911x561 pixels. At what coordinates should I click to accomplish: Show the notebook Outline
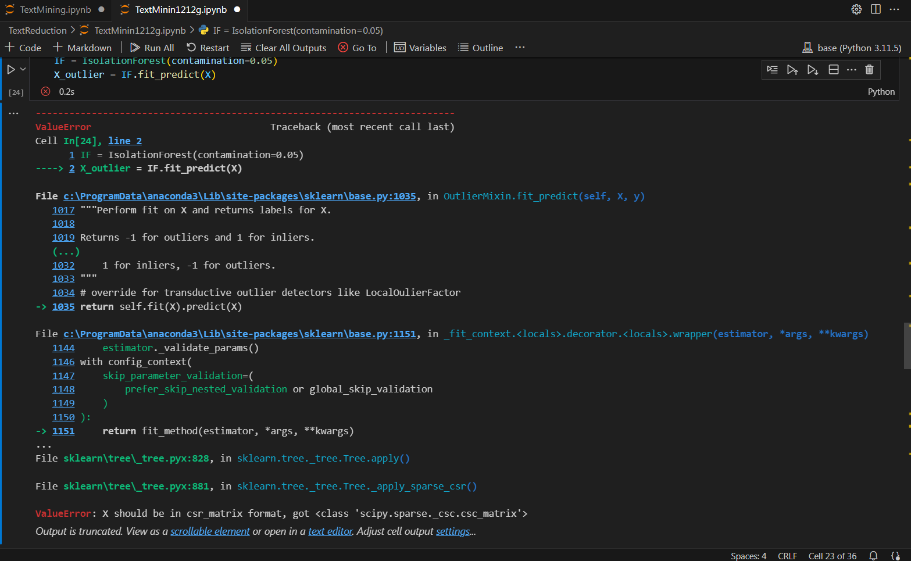[481, 48]
